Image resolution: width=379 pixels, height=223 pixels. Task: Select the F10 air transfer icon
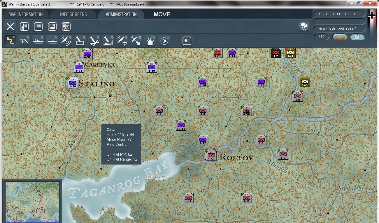coord(136,41)
